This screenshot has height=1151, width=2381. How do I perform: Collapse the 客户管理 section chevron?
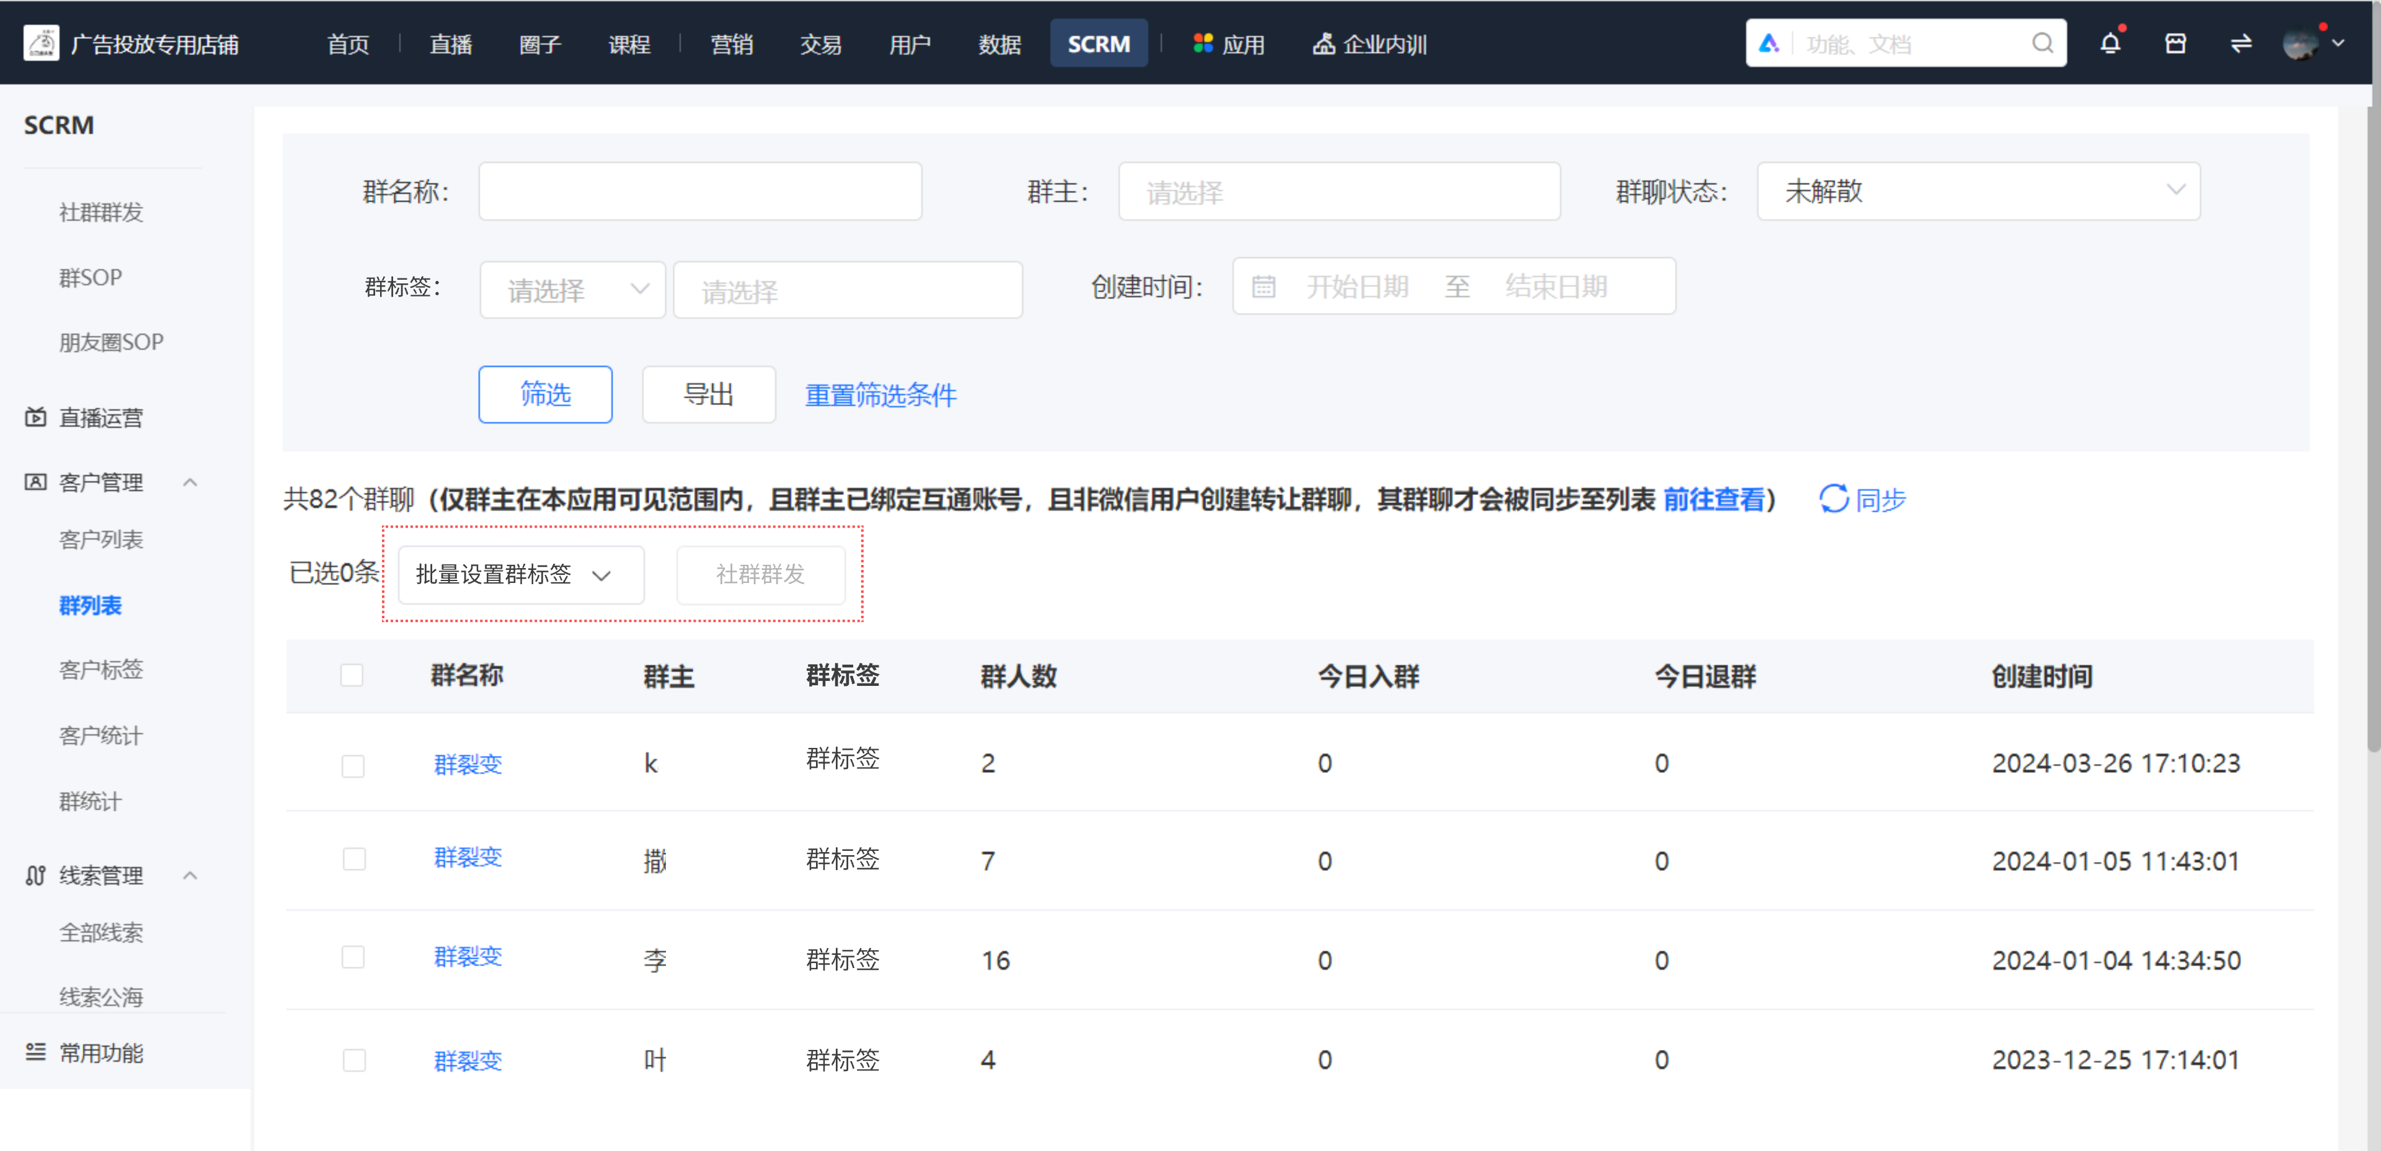pyautogui.click(x=190, y=482)
